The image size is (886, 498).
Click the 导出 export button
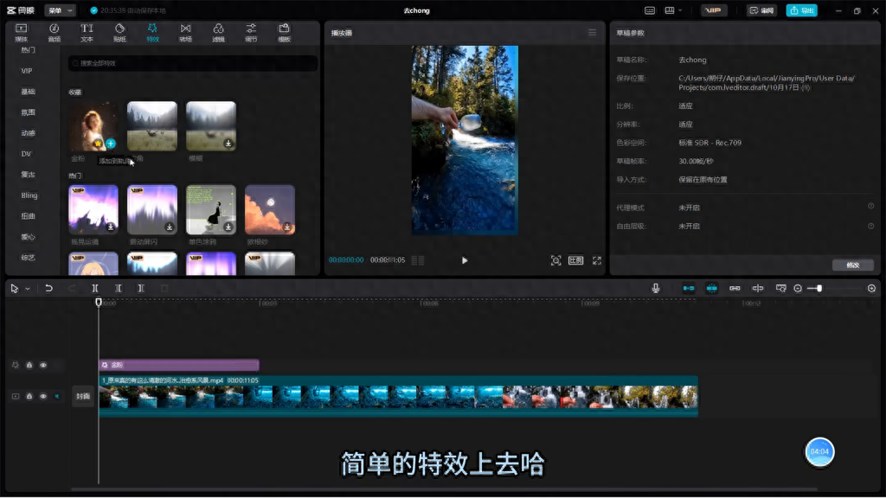click(x=801, y=10)
